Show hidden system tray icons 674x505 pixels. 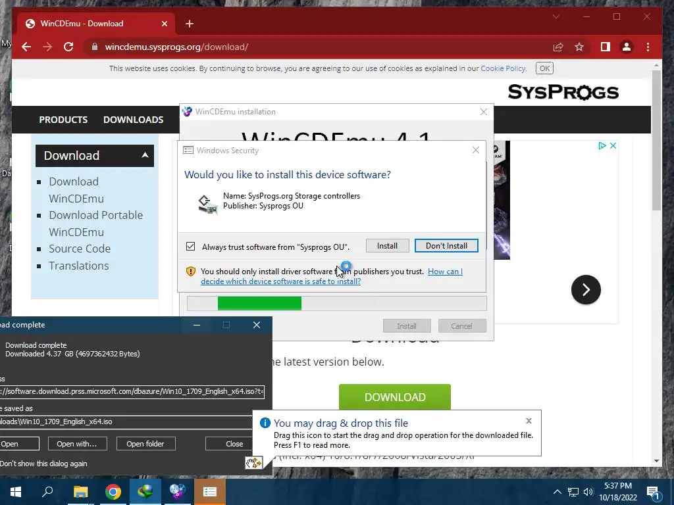tap(557, 492)
